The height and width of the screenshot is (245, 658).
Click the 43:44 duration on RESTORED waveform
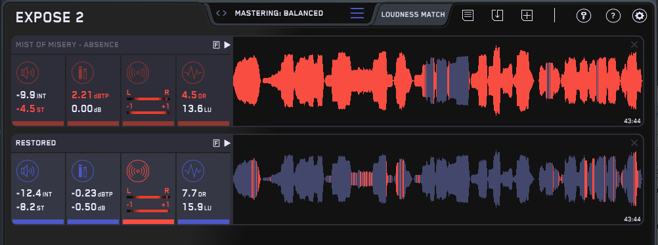click(x=632, y=219)
